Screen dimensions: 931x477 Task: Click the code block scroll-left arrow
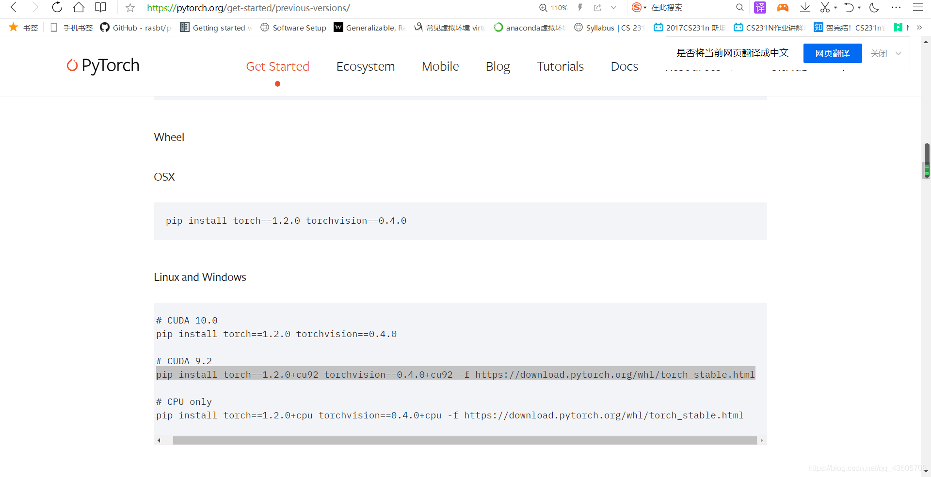[x=159, y=440]
